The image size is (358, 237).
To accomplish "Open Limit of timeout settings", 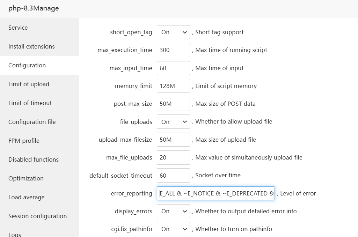I will 30,103.
